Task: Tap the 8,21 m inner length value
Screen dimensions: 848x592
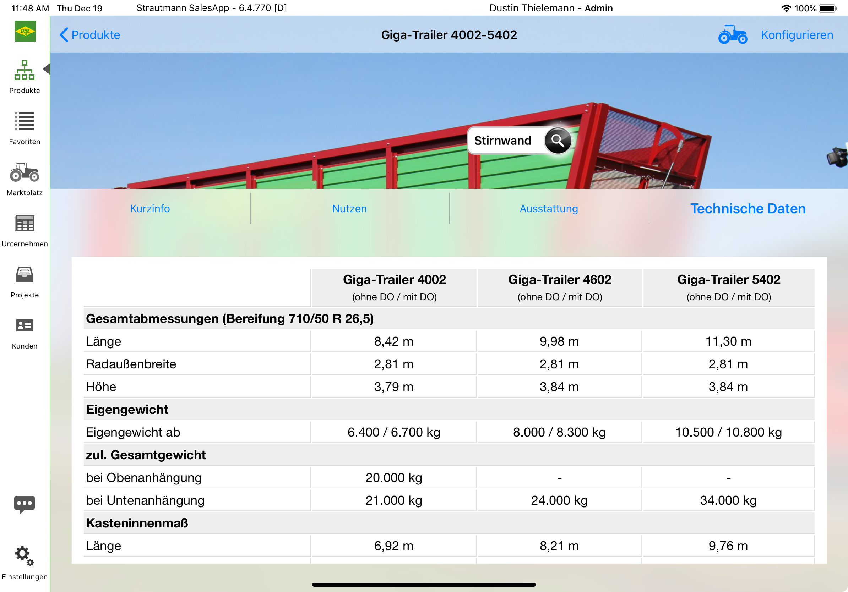Action: point(559,546)
